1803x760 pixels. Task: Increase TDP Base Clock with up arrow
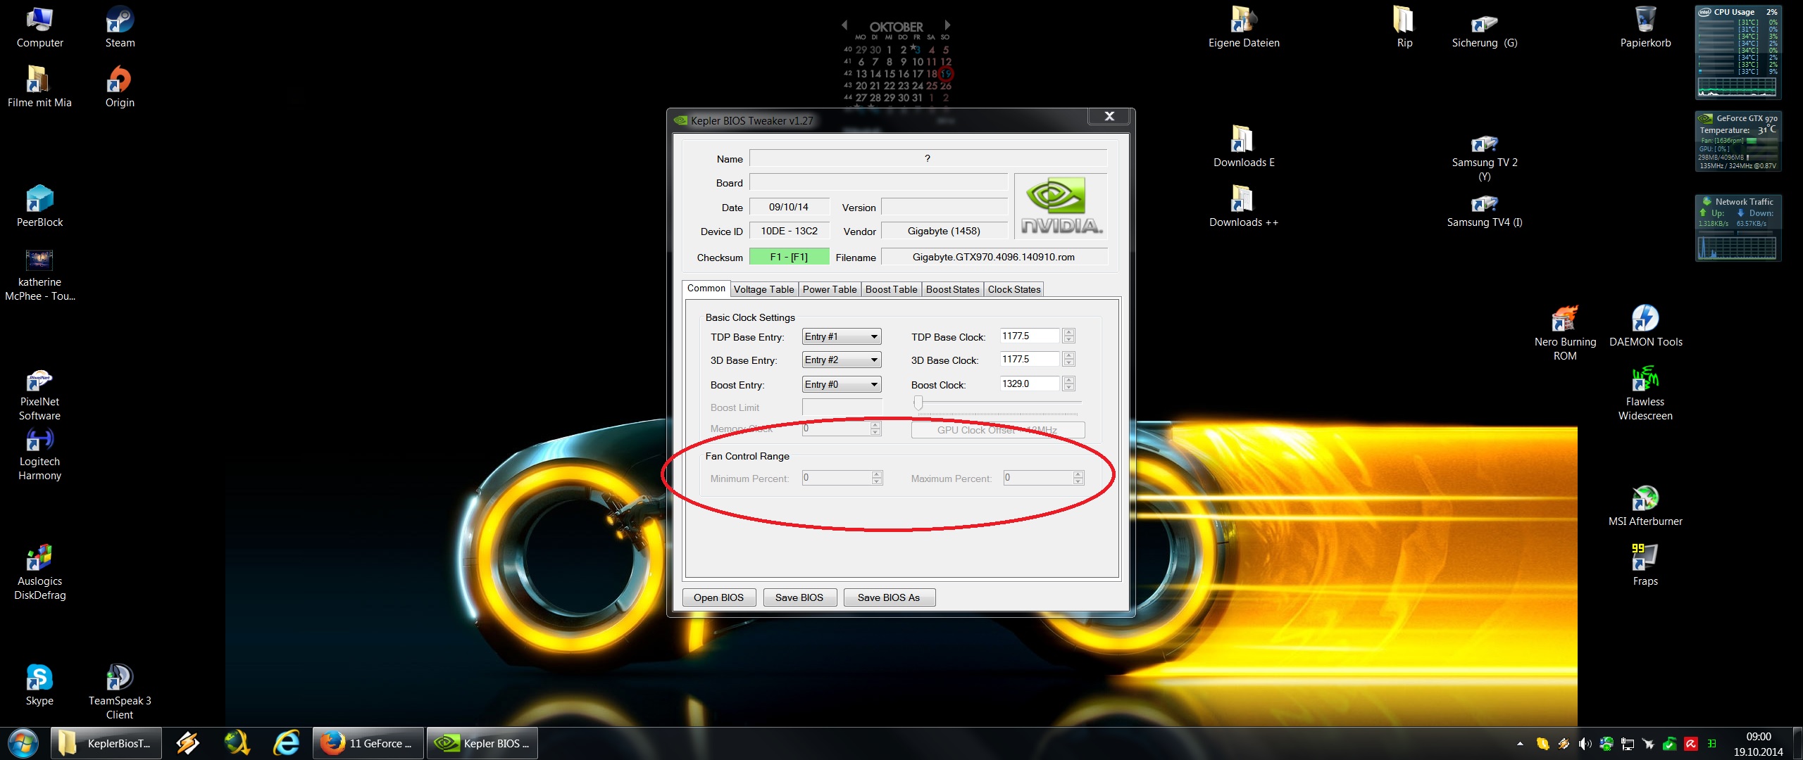[1068, 332]
